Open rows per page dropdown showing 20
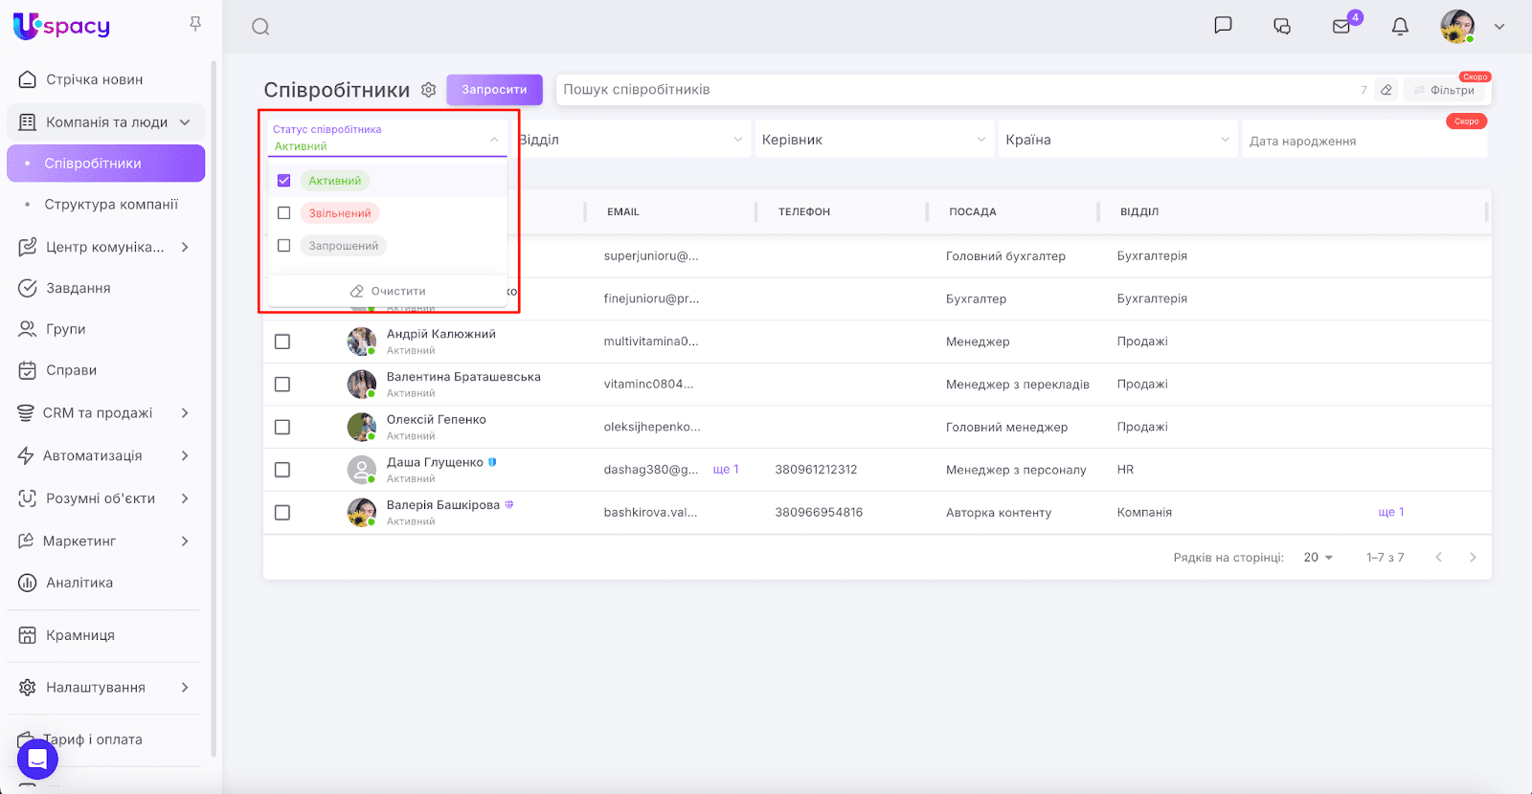This screenshot has height=794, width=1532. (x=1318, y=558)
